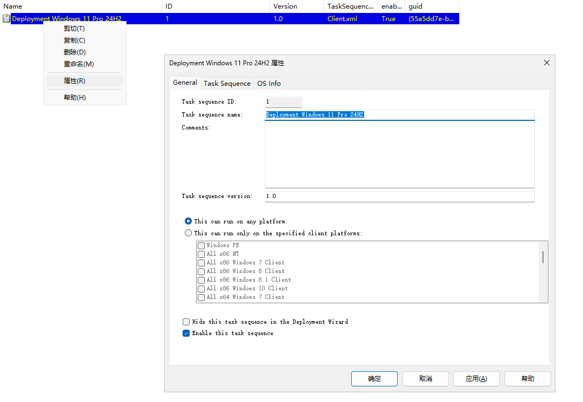This screenshot has height=402, width=583.
Task: Click the platform list scrollbar
Action: pos(542,257)
